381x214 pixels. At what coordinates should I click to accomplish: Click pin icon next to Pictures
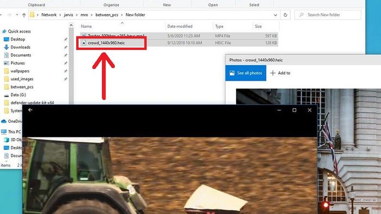point(66,63)
